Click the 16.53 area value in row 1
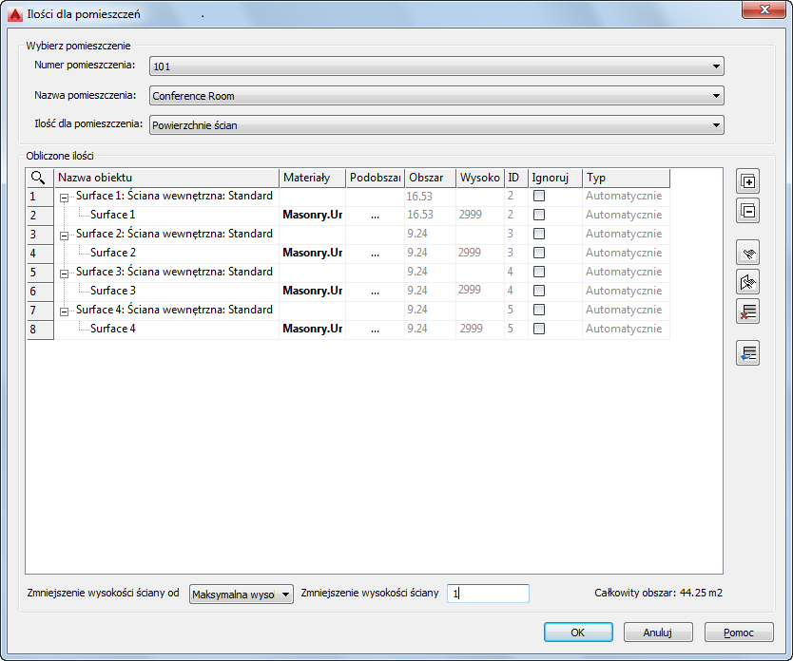793x661 pixels. click(419, 197)
